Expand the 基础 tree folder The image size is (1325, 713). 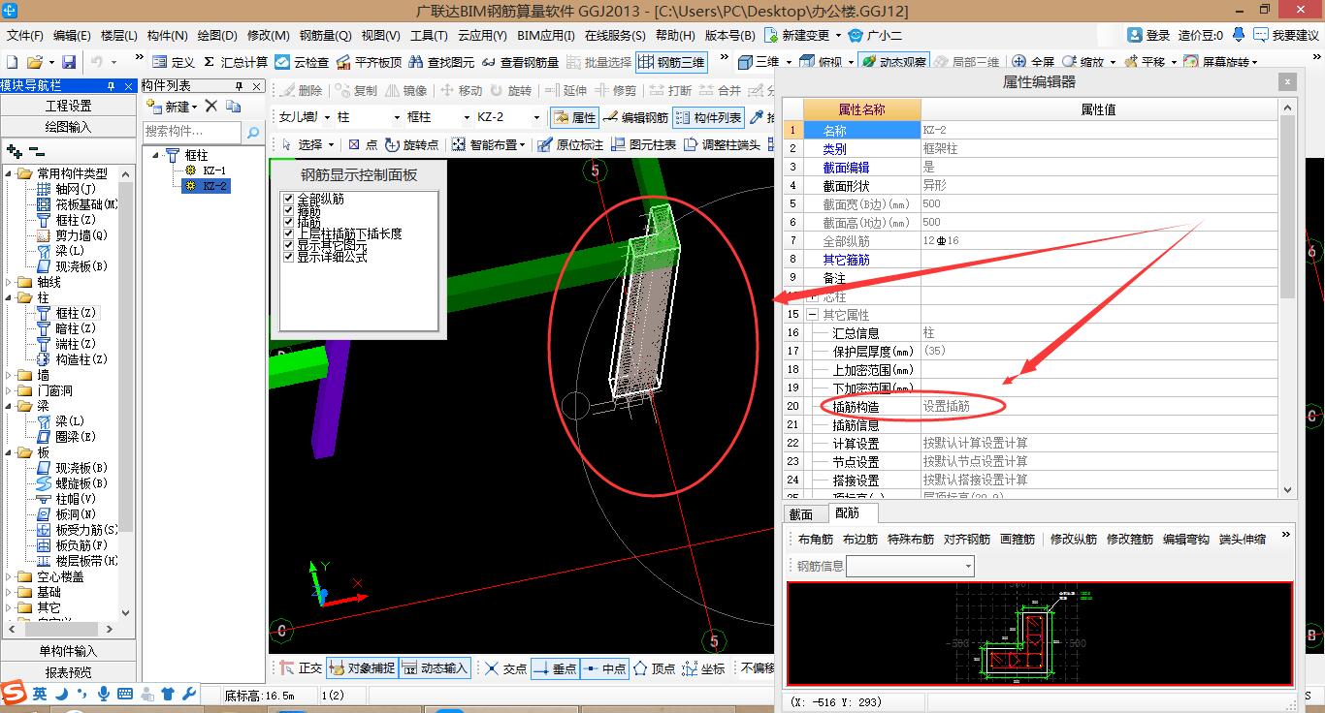pyautogui.click(x=11, y=592)
